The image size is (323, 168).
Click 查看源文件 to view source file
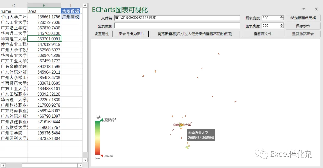tap(263, 34)
